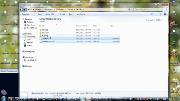Viewport: 180px width, 101px height.
Task: Click the Open toolbar button
Action: point(38,14)
